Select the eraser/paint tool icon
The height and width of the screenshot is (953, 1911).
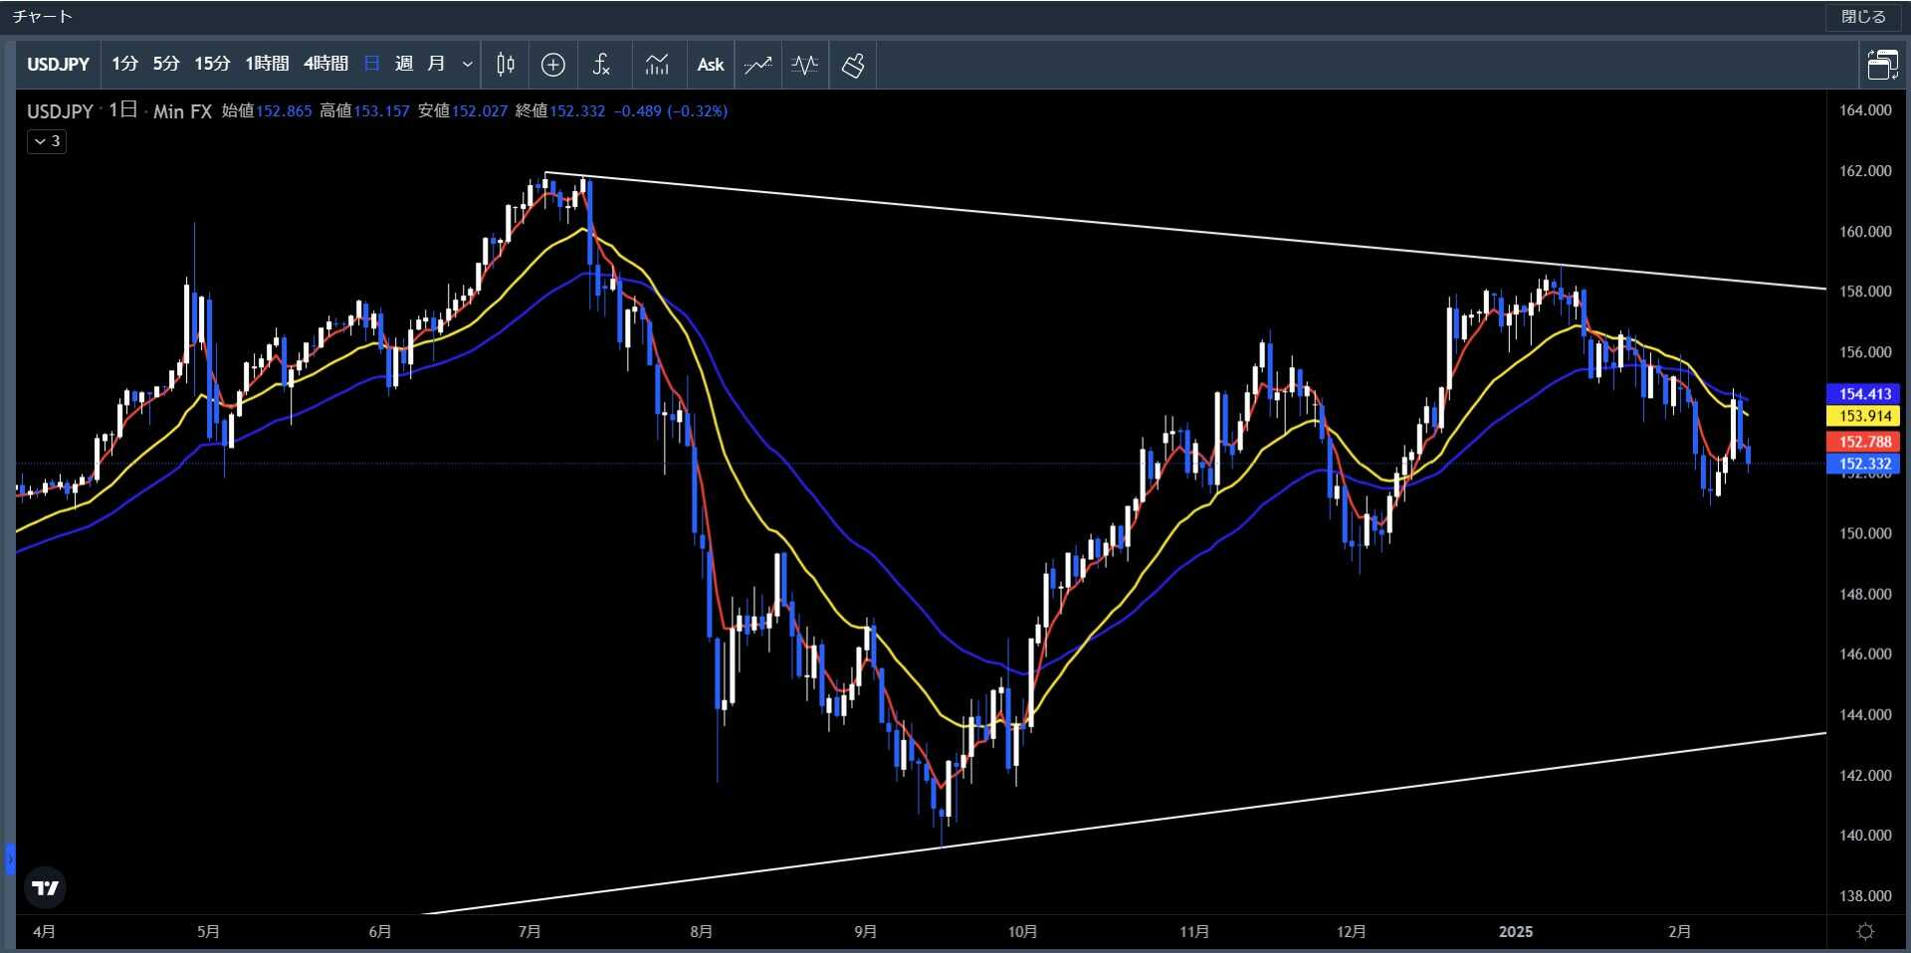click(x=853, y=65)
